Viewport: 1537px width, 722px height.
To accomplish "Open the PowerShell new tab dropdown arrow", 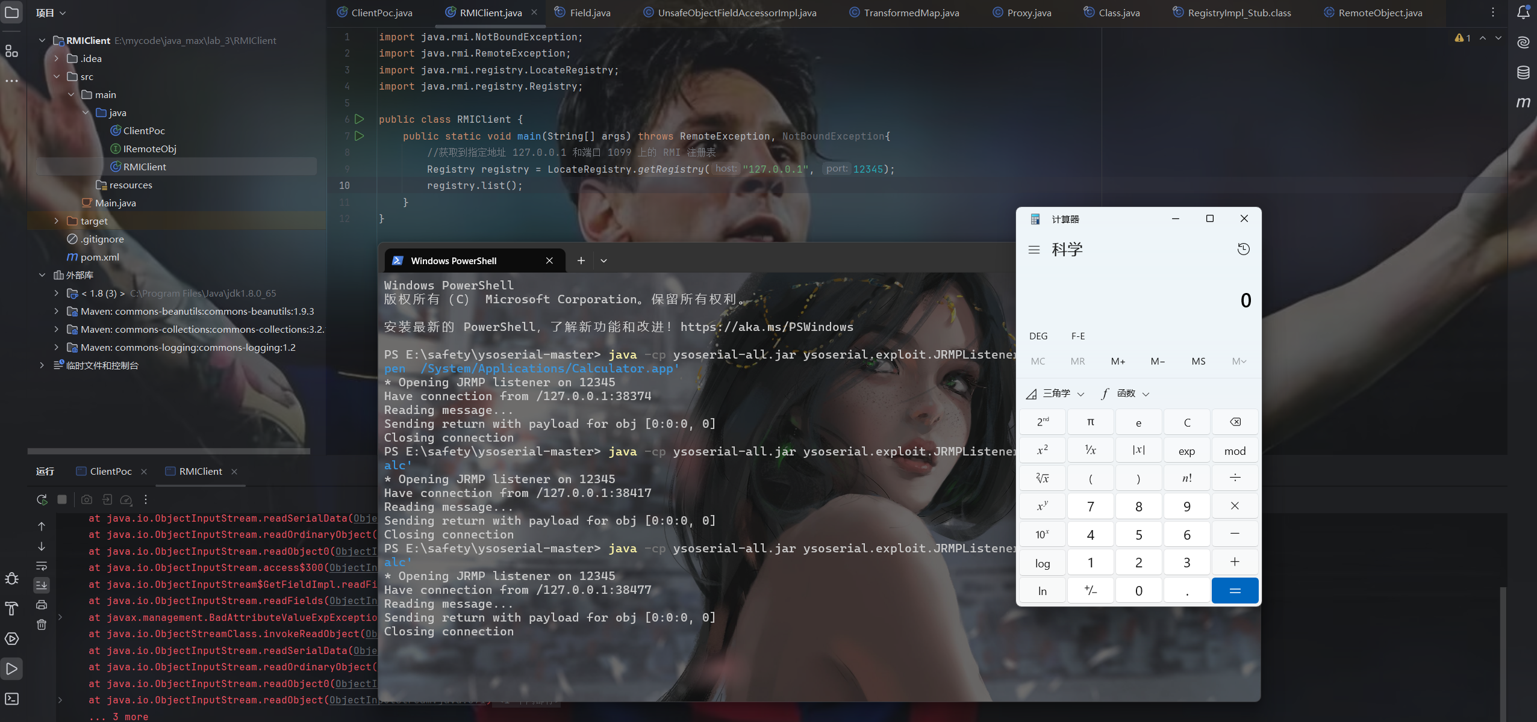I will [x=603, y=261].
